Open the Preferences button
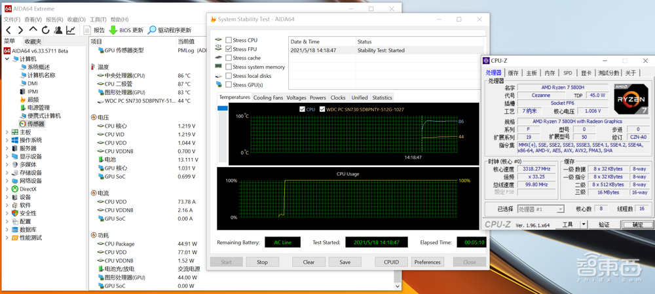The image size is (655, 294). coord(427,263)
